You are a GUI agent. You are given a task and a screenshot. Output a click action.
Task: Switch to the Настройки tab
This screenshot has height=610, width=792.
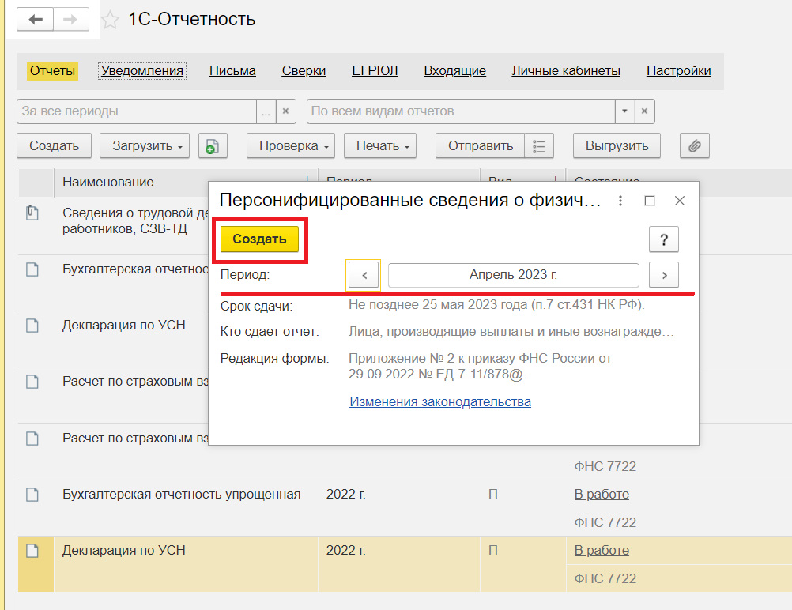tap(678, 70)
